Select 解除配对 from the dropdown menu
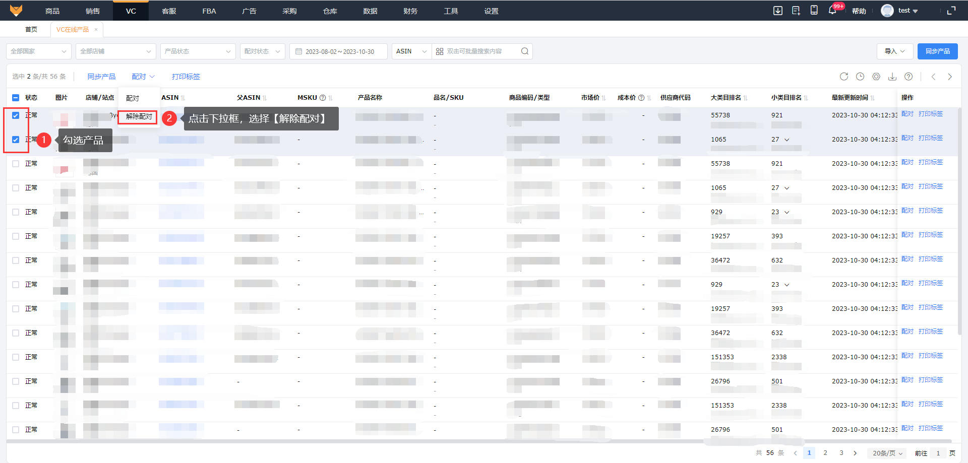Viewport: 968px width, 463px height. pyautogui.click(x=139, y=117)
